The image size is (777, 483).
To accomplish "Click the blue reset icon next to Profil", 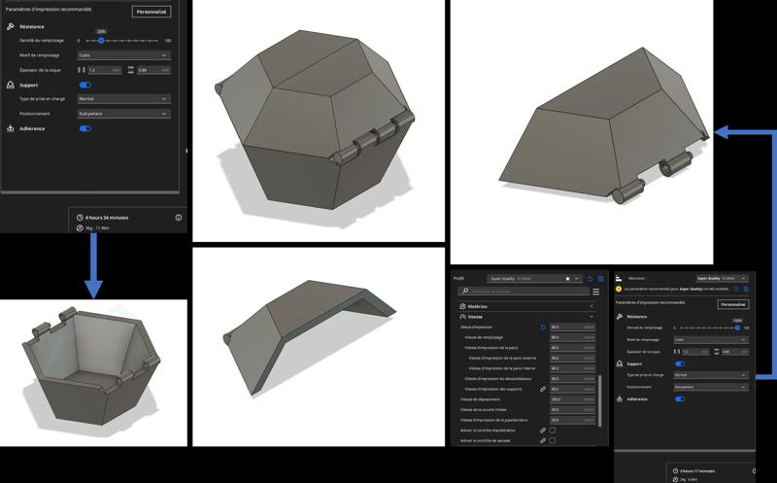I will [591, 279].
